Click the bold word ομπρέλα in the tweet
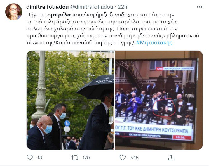Image resolution: width=211 pixels, height=166 pixels. coord(59,15)
